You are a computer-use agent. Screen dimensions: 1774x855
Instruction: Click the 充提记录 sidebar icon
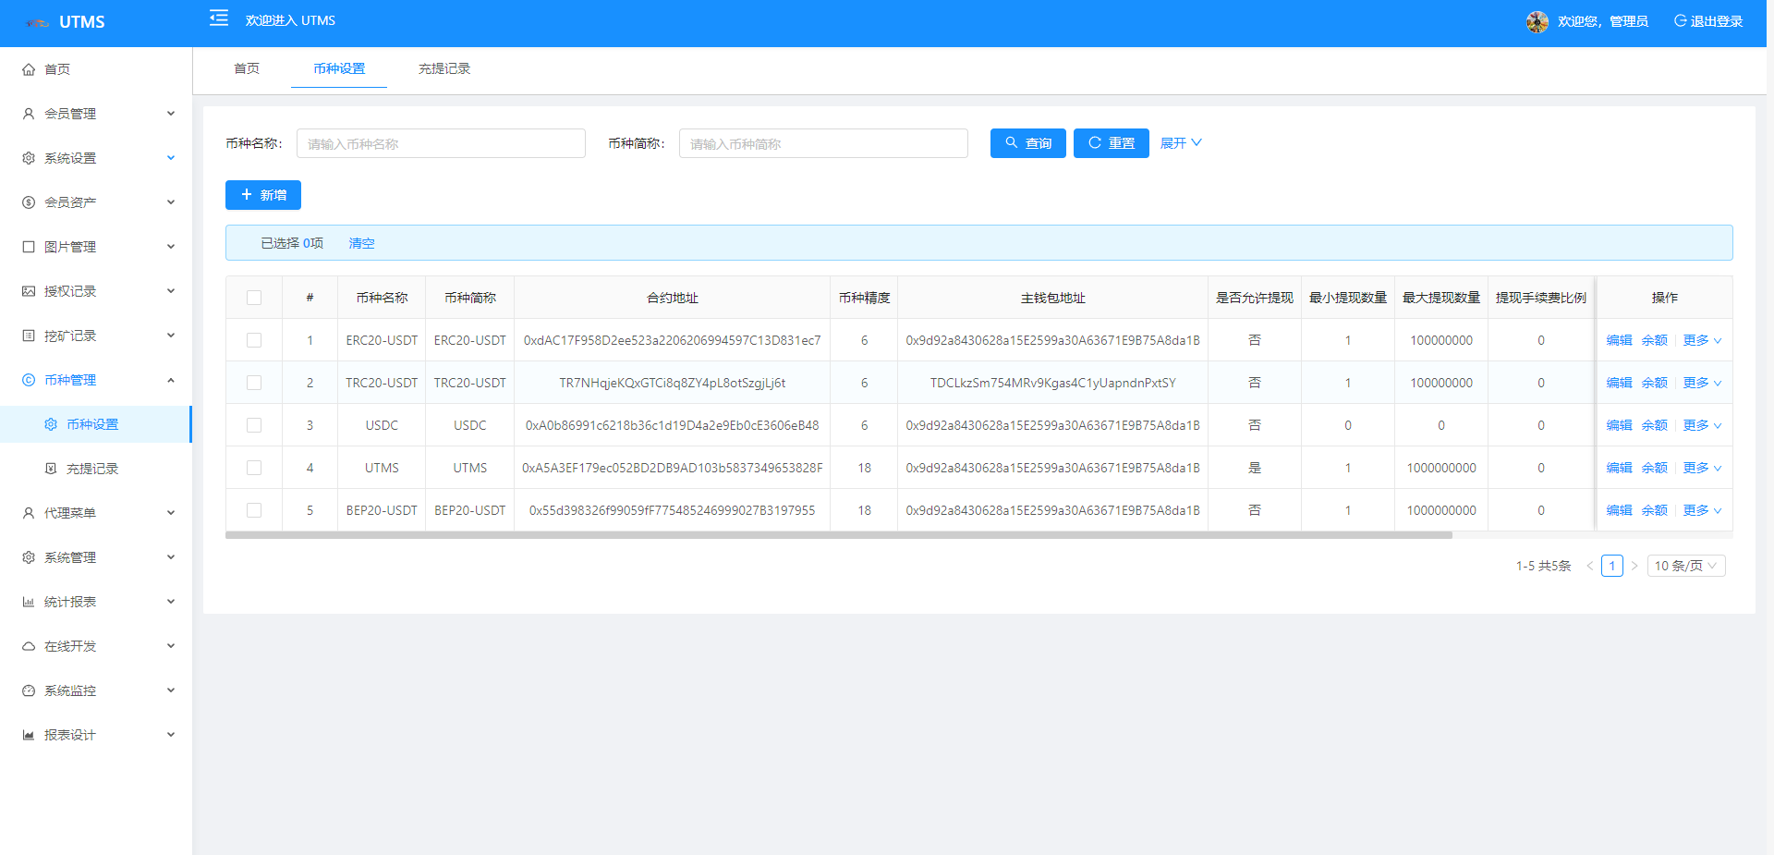52,468
